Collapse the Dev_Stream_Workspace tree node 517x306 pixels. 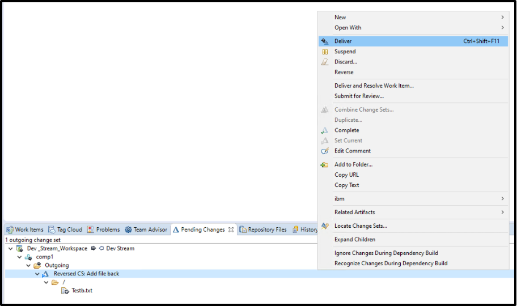point(11,249)
